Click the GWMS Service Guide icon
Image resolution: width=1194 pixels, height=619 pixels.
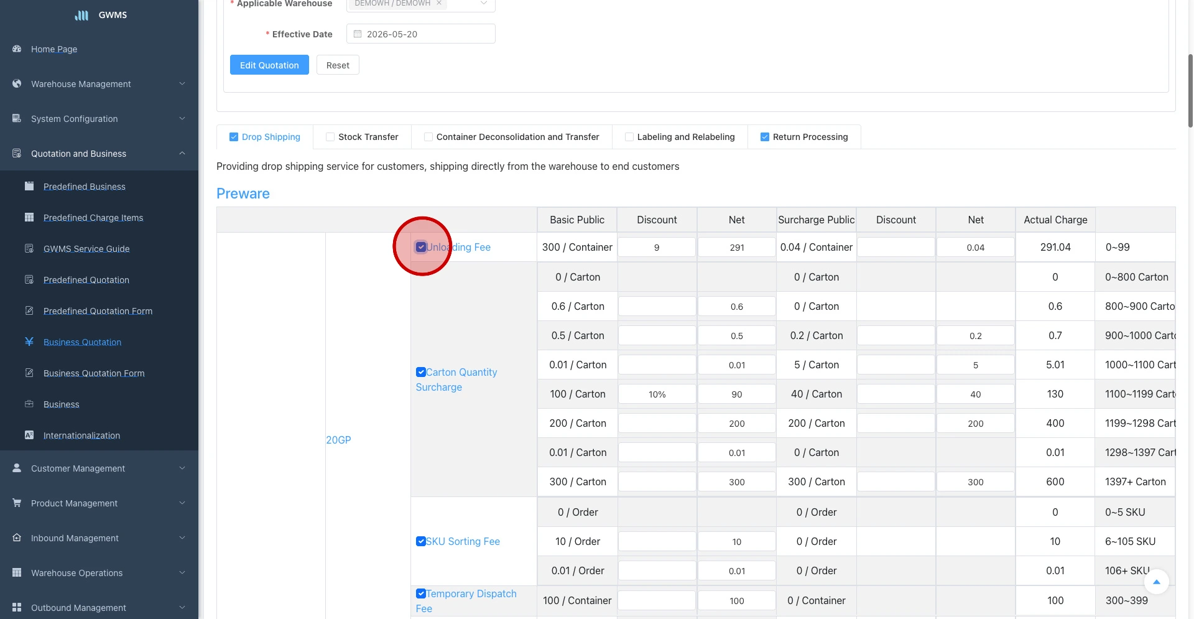coord(29,248)
